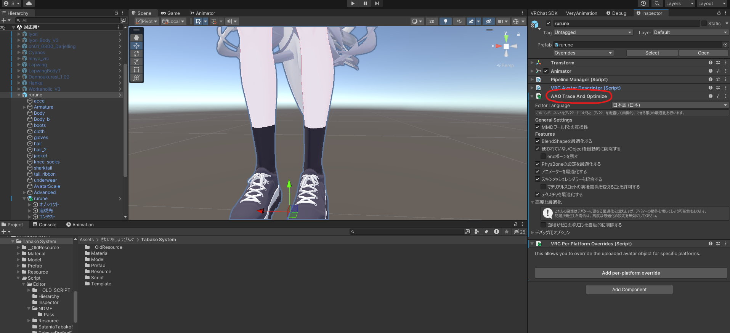Open the Tag Untagged dropdown
Viewport: 730px width, 333px height.
point(593,32)
